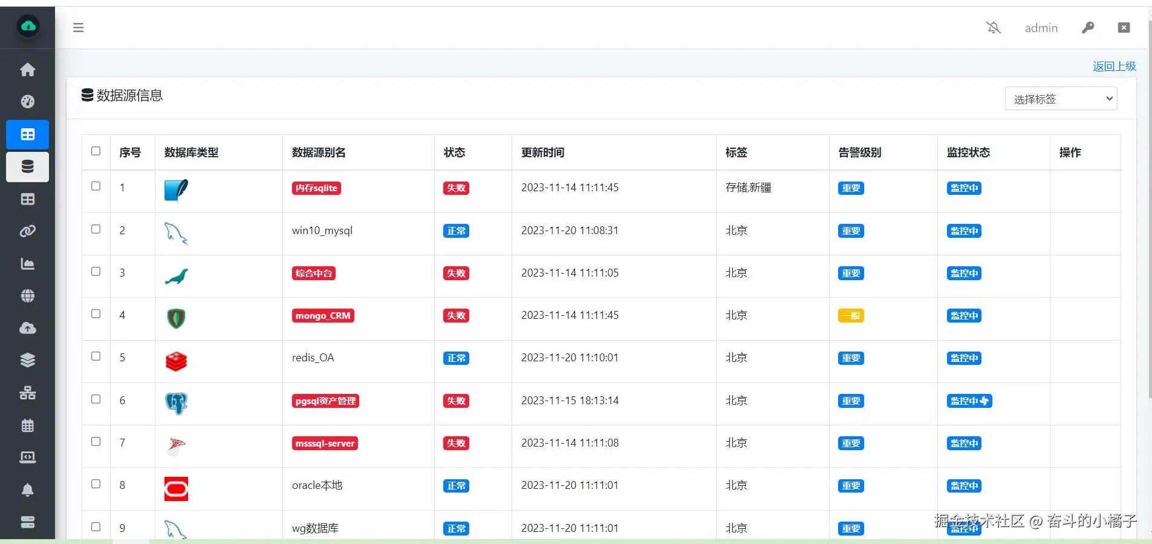Click the muted notification bell icon
1152x544 pixels.
coord(994,27)
